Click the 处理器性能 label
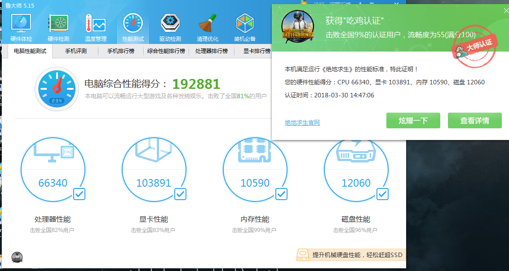 (52, 219)
